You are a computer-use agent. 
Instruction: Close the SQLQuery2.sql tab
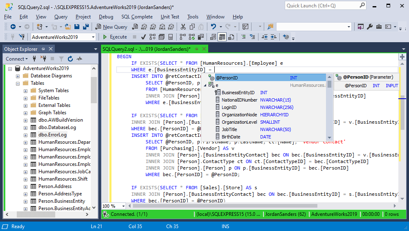click(x=204, y=49)
